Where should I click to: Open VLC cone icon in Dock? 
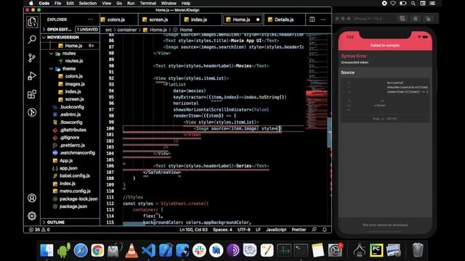coord(132,250)
